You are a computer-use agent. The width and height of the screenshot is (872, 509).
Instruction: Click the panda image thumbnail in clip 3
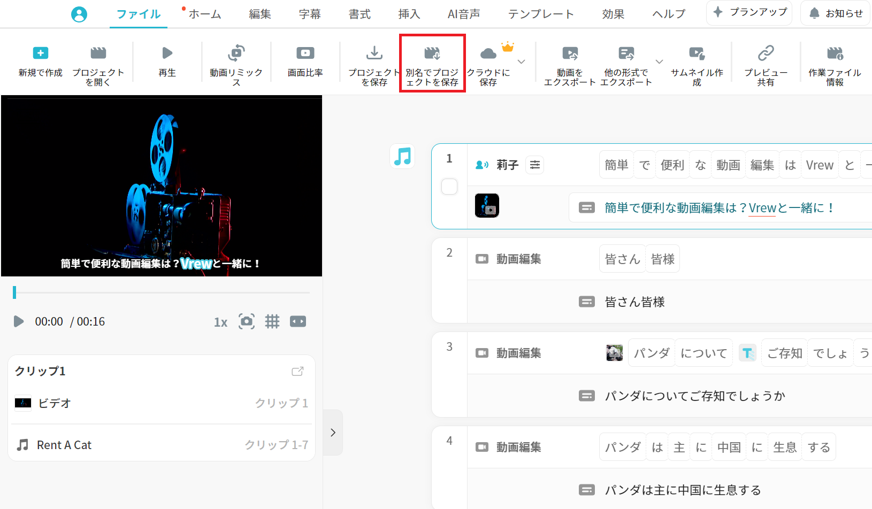click(x=615, y=353)
